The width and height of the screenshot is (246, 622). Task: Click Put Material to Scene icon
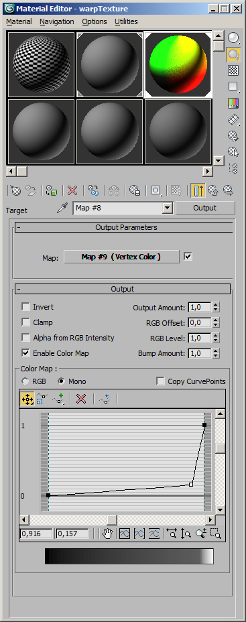31,191
